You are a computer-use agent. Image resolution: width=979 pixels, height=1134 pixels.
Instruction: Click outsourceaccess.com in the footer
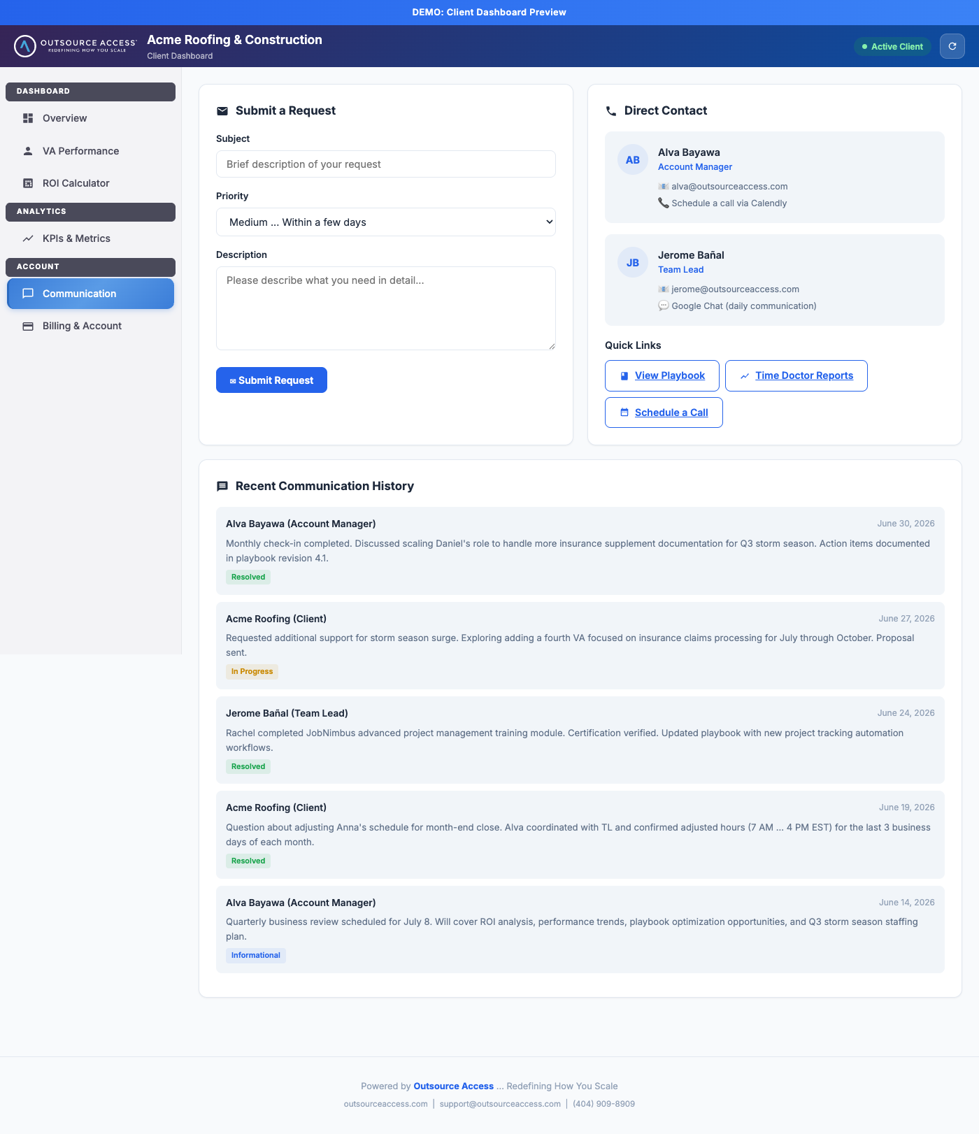click(x=386, y=1104)
